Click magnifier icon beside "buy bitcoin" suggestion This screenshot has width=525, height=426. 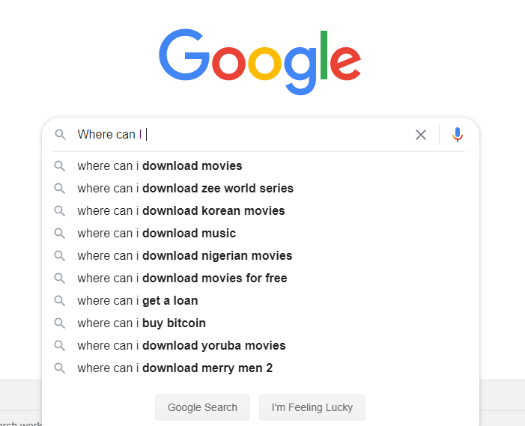tap(60, 323)
